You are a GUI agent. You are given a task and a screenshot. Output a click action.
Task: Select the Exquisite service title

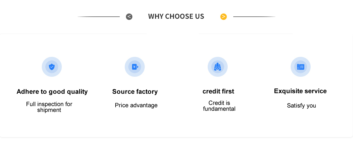coord(300,91)
